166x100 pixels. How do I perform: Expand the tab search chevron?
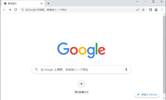coord(137,1)
